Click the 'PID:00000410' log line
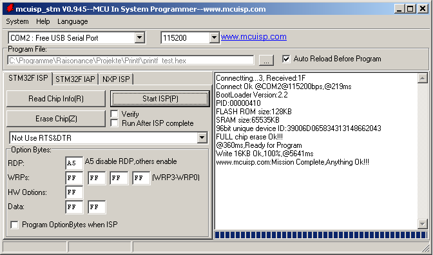Screen dimensions: 433x255 coord(238,103)
